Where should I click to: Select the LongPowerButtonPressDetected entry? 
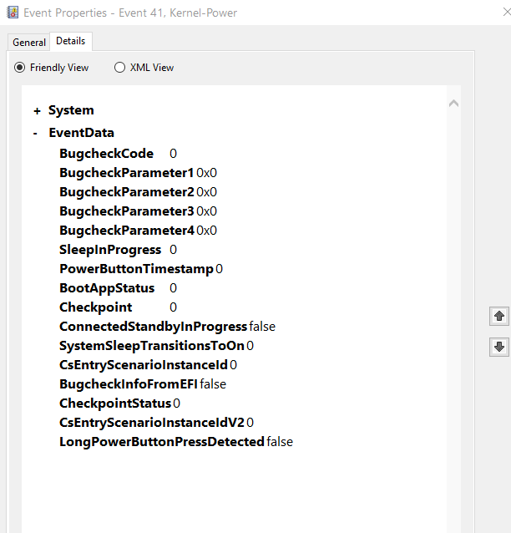point(161,442)
